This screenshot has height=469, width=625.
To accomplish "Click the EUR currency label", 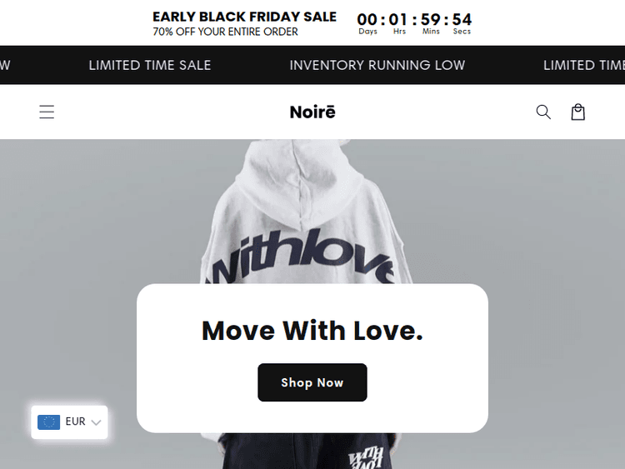I will [75, 422].
